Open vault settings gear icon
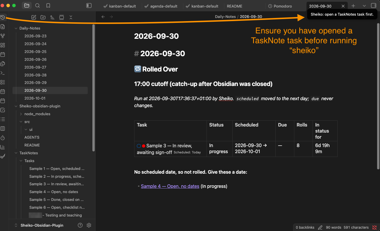This screenshot has width=380, height=231. point(89,225)
